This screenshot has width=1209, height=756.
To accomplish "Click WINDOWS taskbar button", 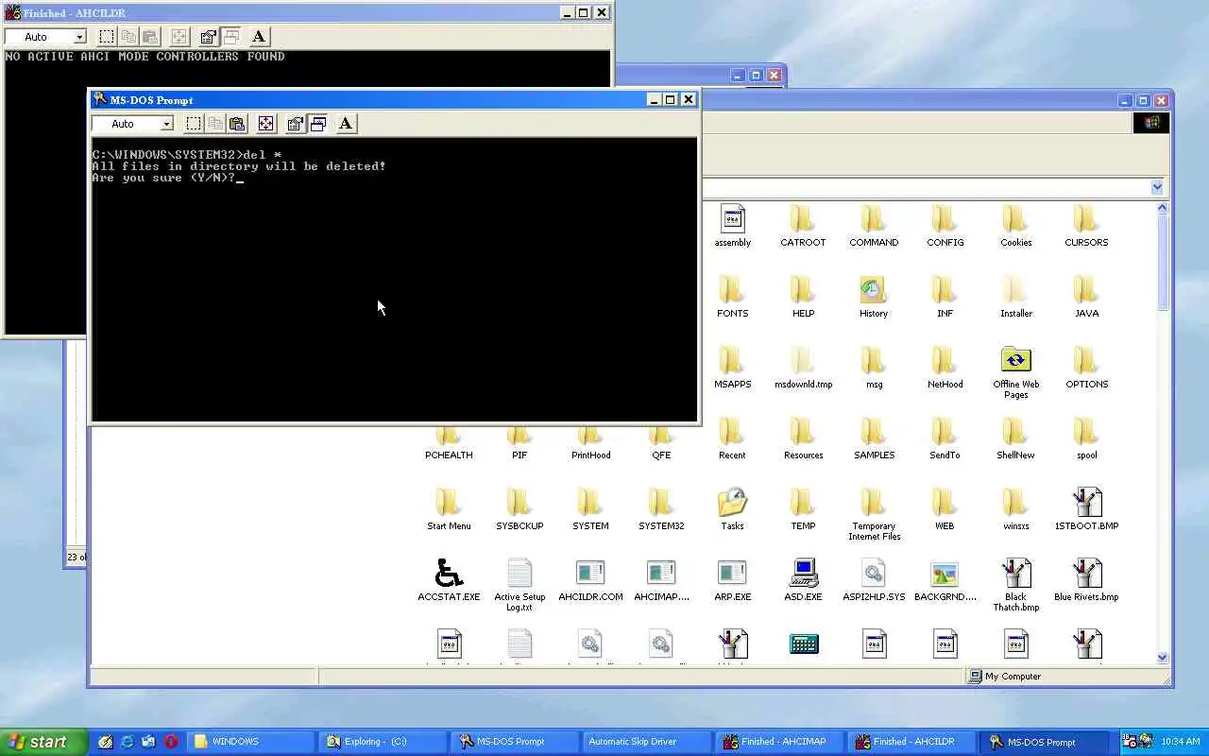I will pos(251,742).
